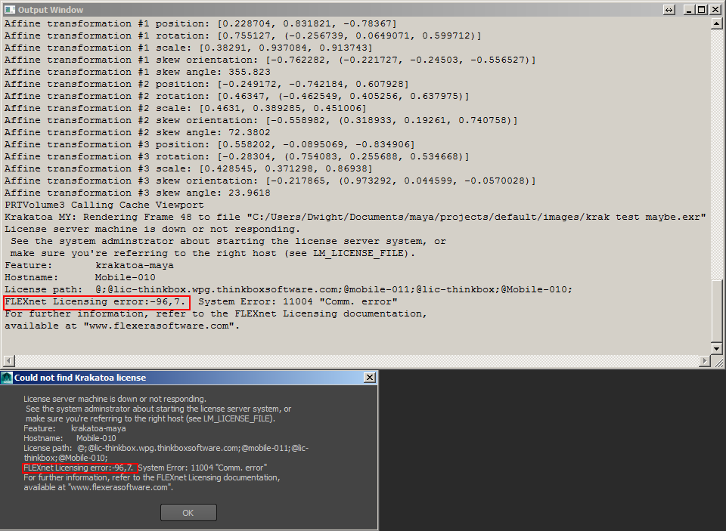Click the 'Affine transformation #1 skew angle: 355.823' line
Screen dimensions: 726x531
(x=138, y=72)
